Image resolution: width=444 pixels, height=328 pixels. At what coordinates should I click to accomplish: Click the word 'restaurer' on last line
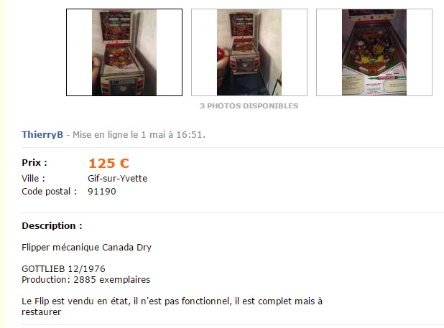(42, 312)
